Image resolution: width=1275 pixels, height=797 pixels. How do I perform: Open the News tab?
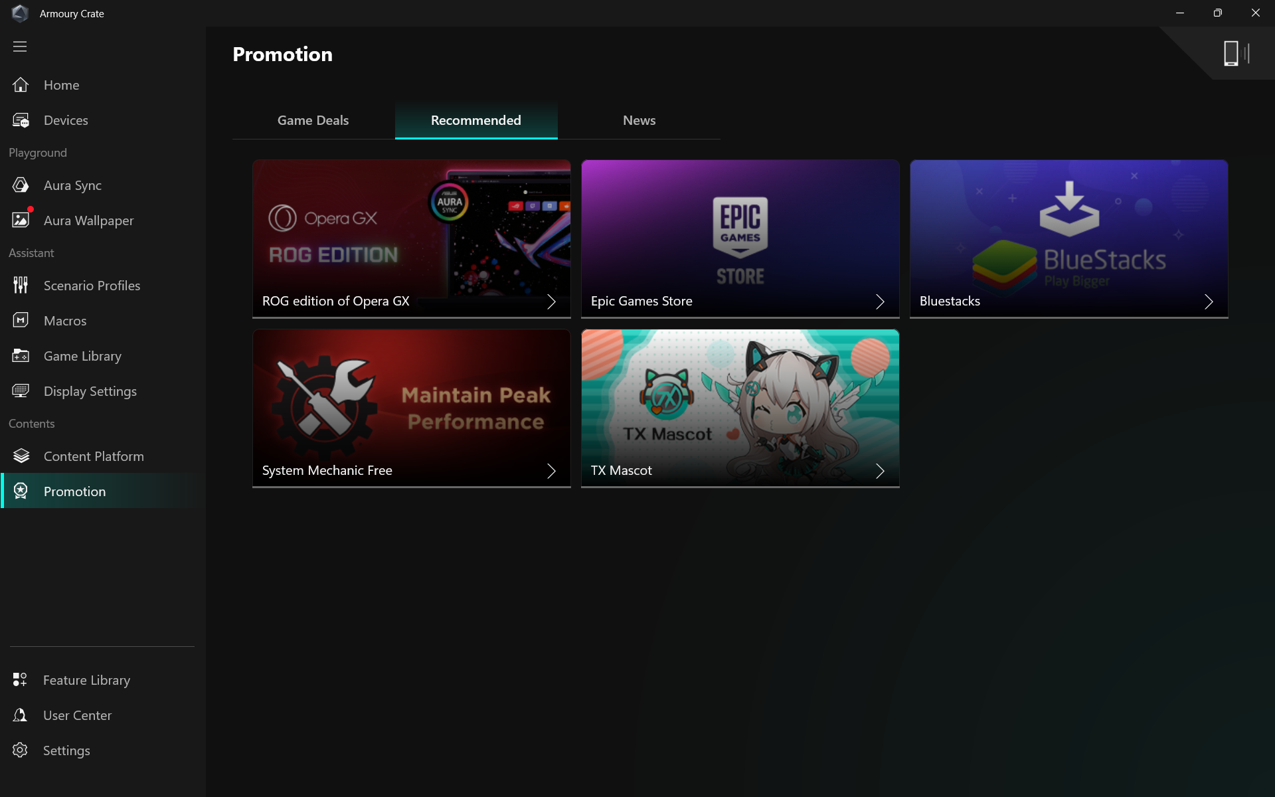click(639, 120)
